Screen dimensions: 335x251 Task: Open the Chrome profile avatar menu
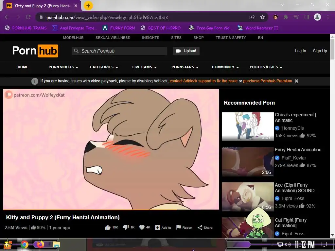coord(317,17)
